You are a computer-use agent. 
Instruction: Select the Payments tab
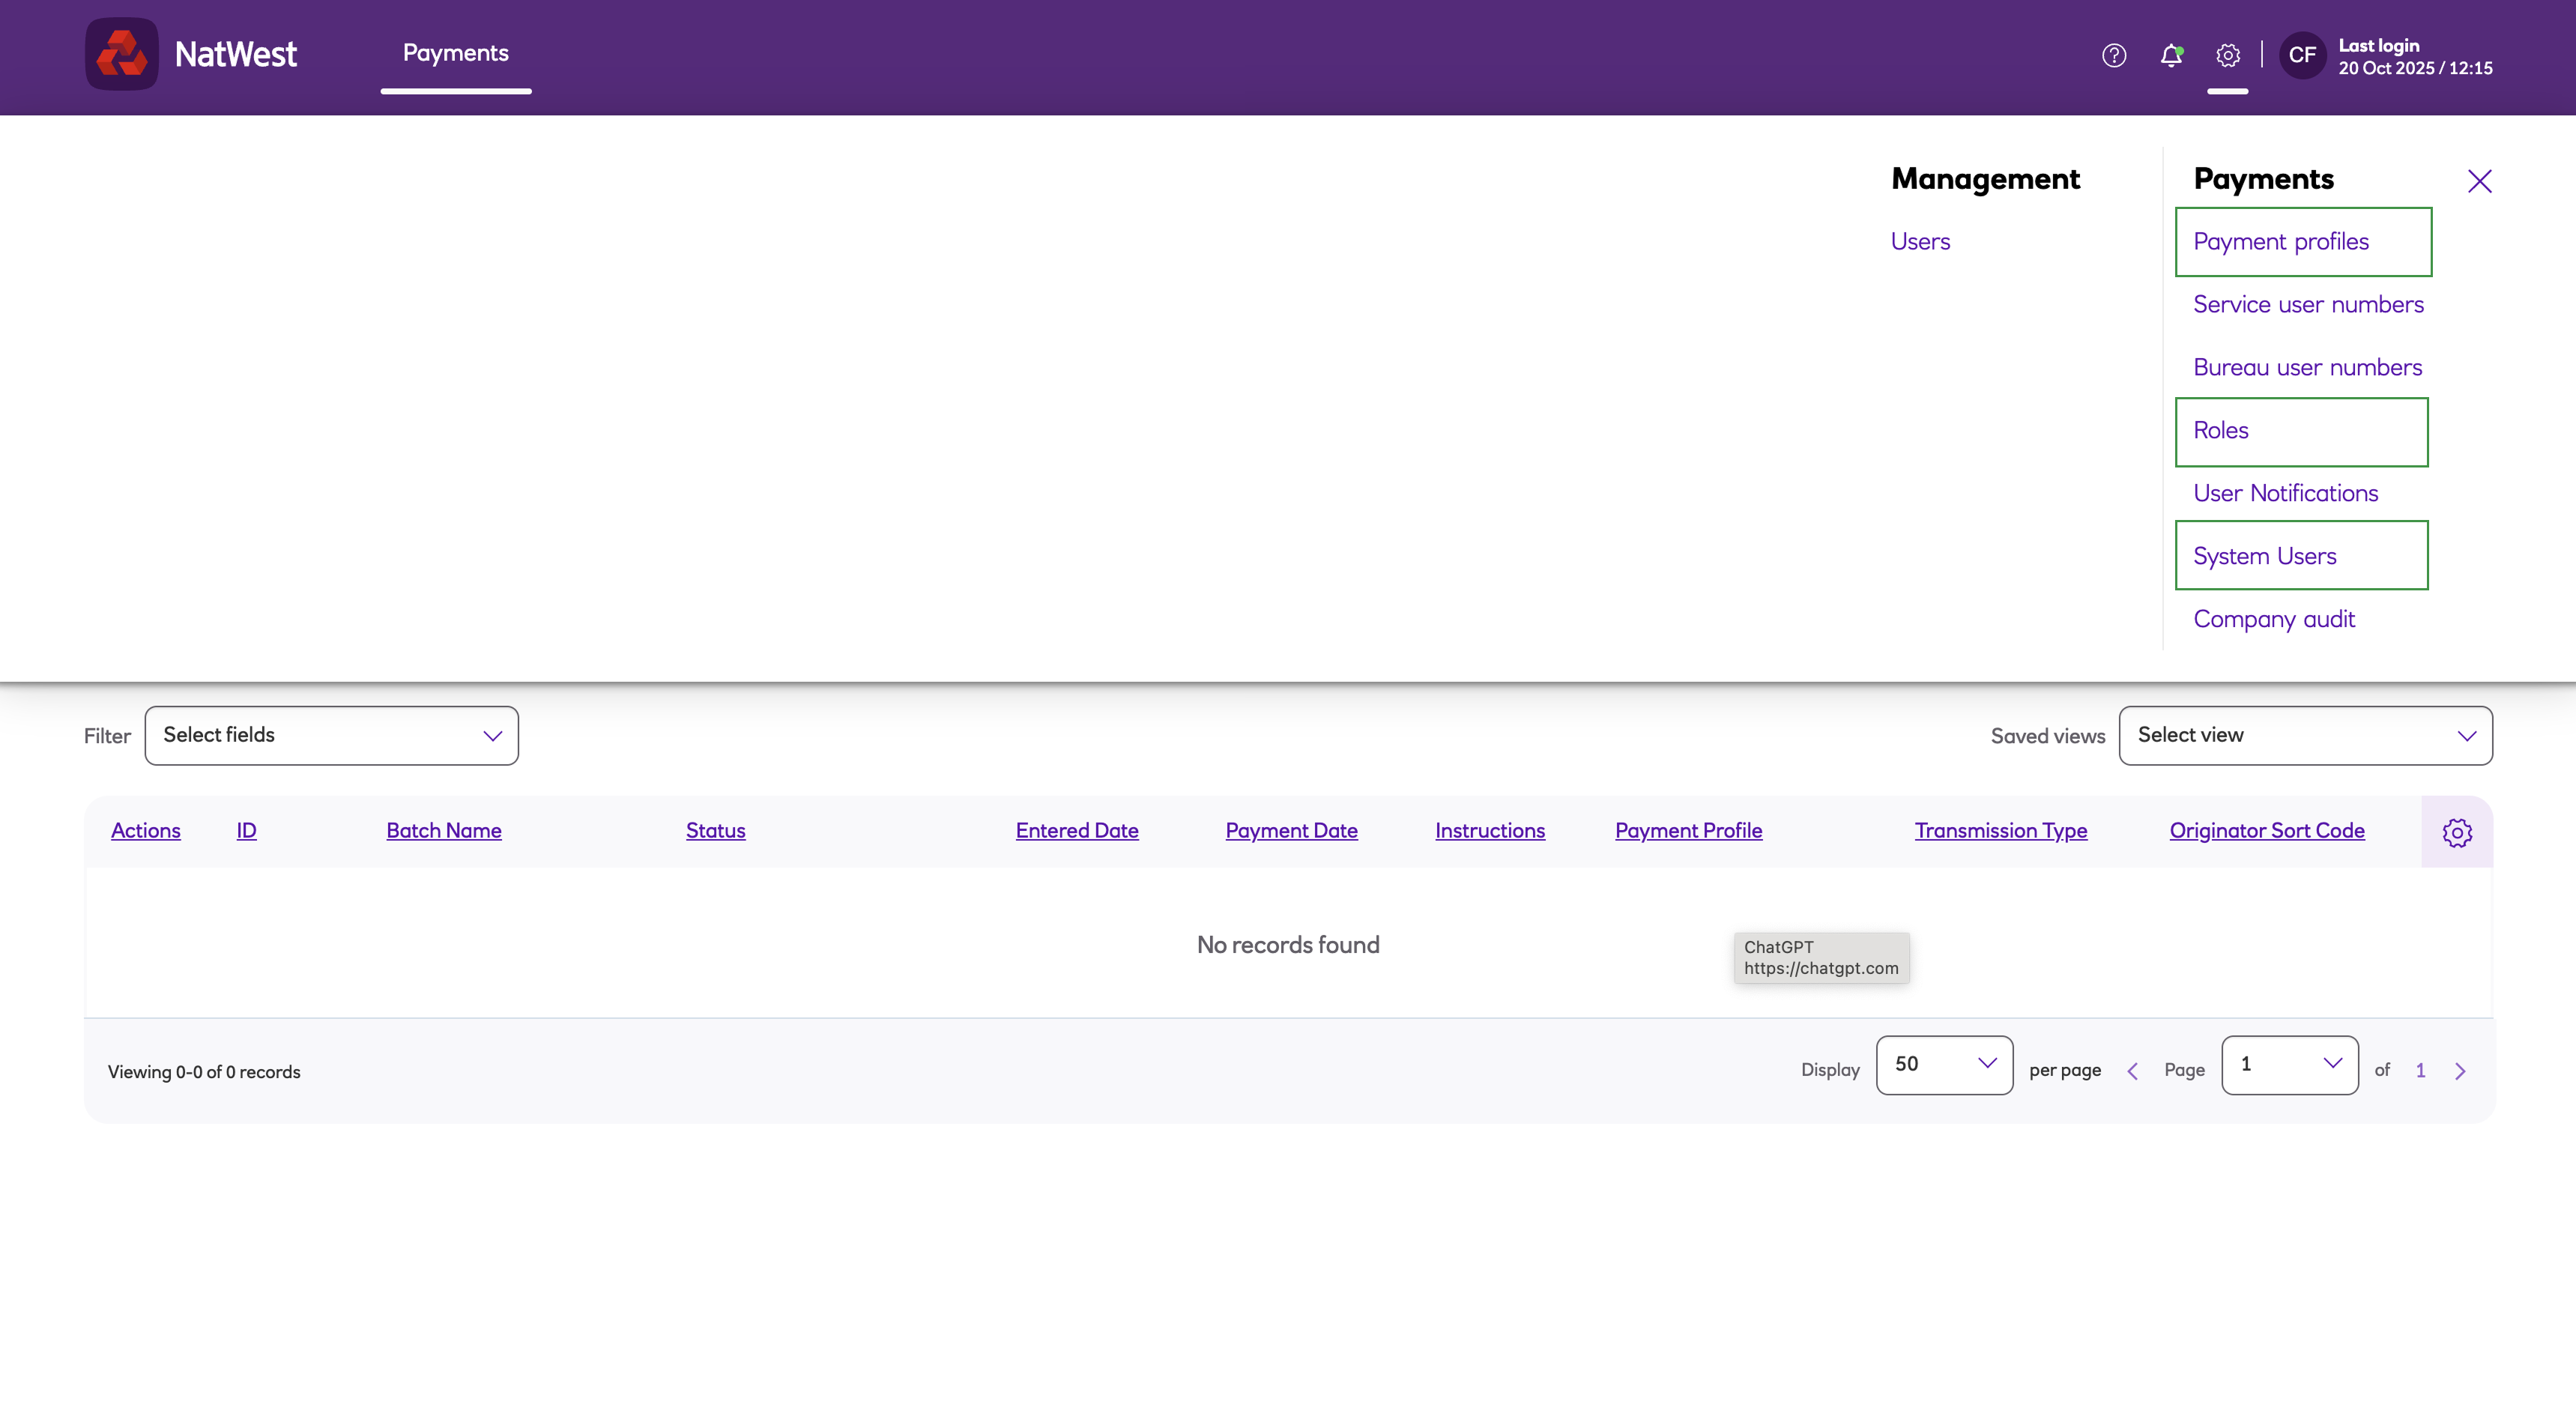coord(455,53)
